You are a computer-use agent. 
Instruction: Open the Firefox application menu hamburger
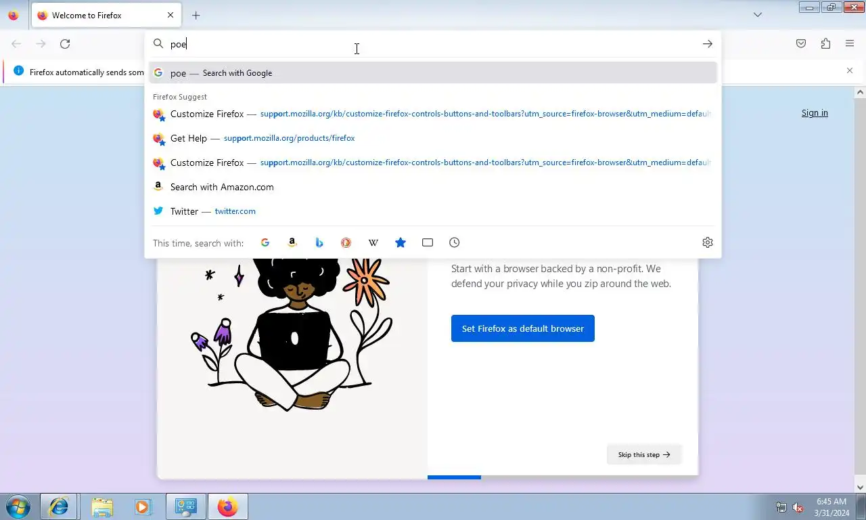(850, 44)
